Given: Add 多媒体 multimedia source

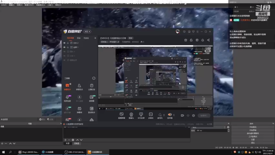Looking at the screenshot, I should [151, 116].
